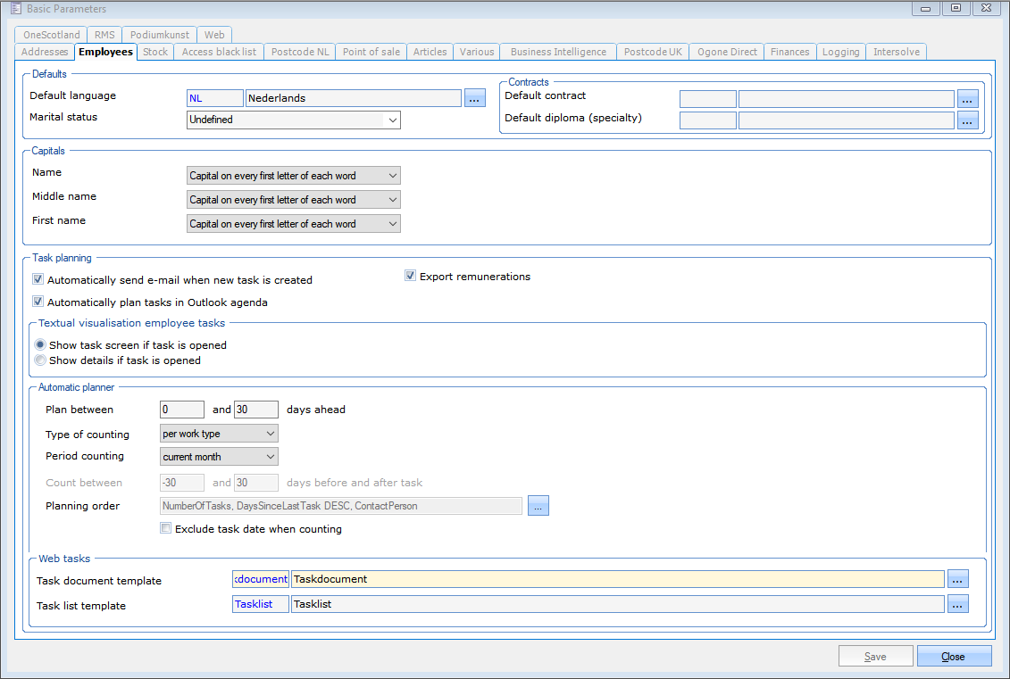Browse for the Task document template

tap(957, 579)
